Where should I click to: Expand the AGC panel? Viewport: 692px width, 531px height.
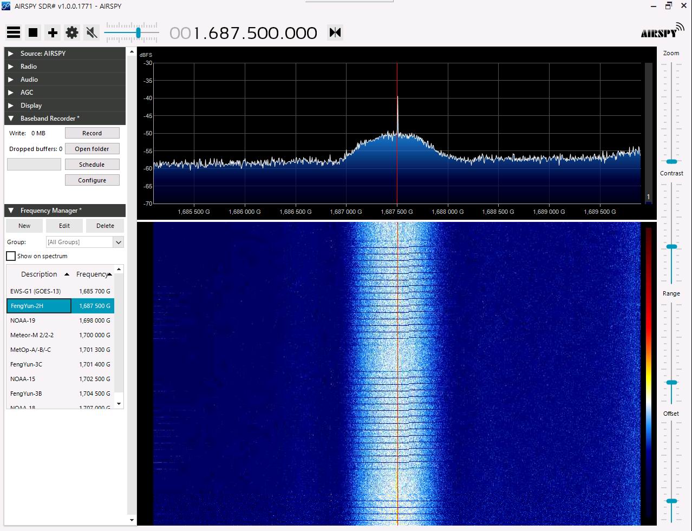[x=65, y=92]
